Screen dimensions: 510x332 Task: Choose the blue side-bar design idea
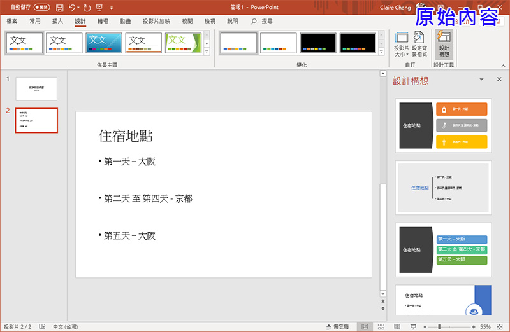(x=443, y=300)
